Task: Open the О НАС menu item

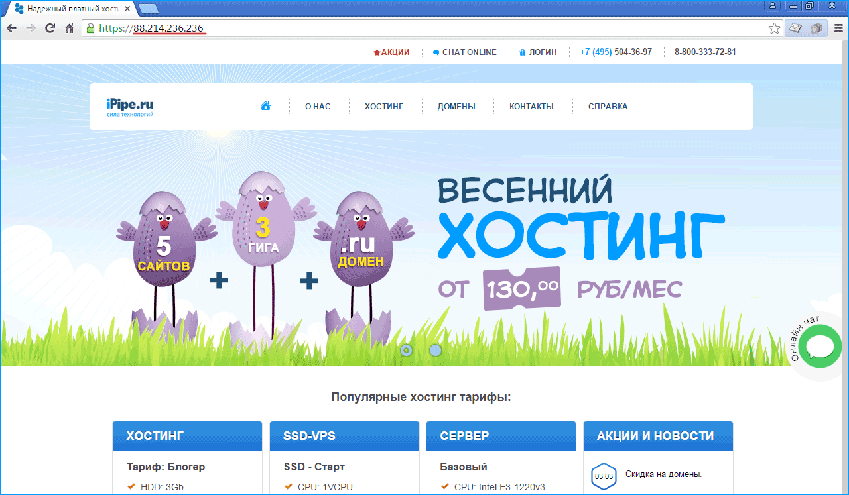Action: [318, 107]
